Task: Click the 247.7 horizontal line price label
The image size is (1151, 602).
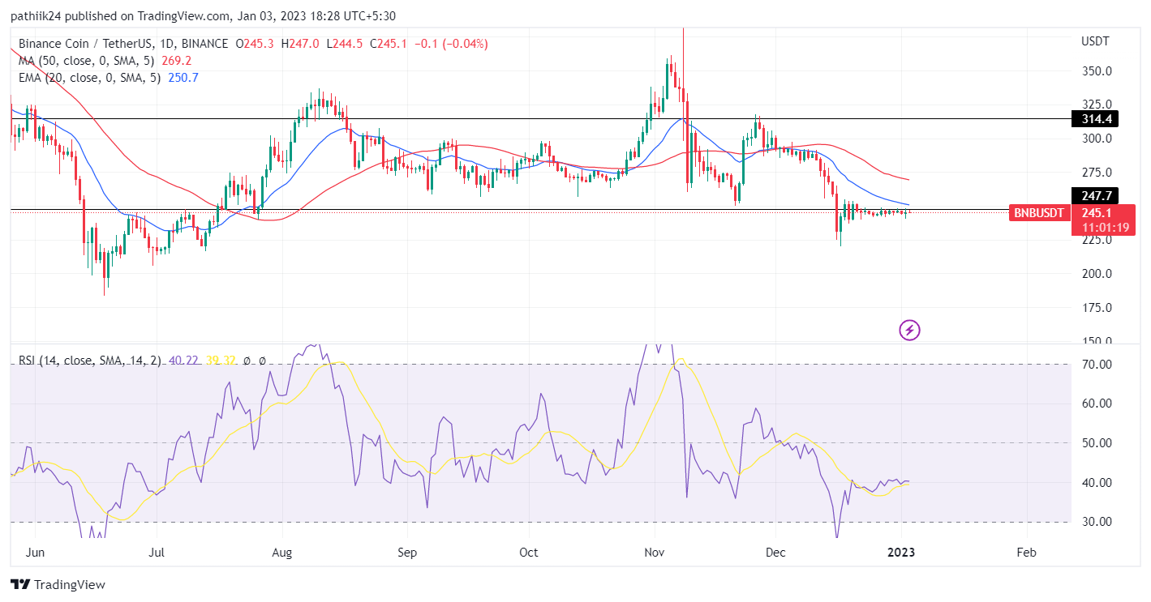Action: click(x=1094, y=195)
